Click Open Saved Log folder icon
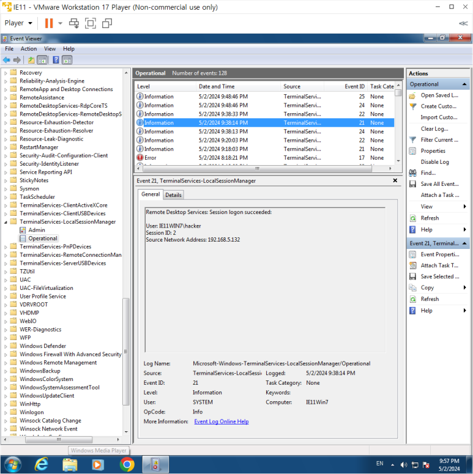 click(x=412, y=95)
